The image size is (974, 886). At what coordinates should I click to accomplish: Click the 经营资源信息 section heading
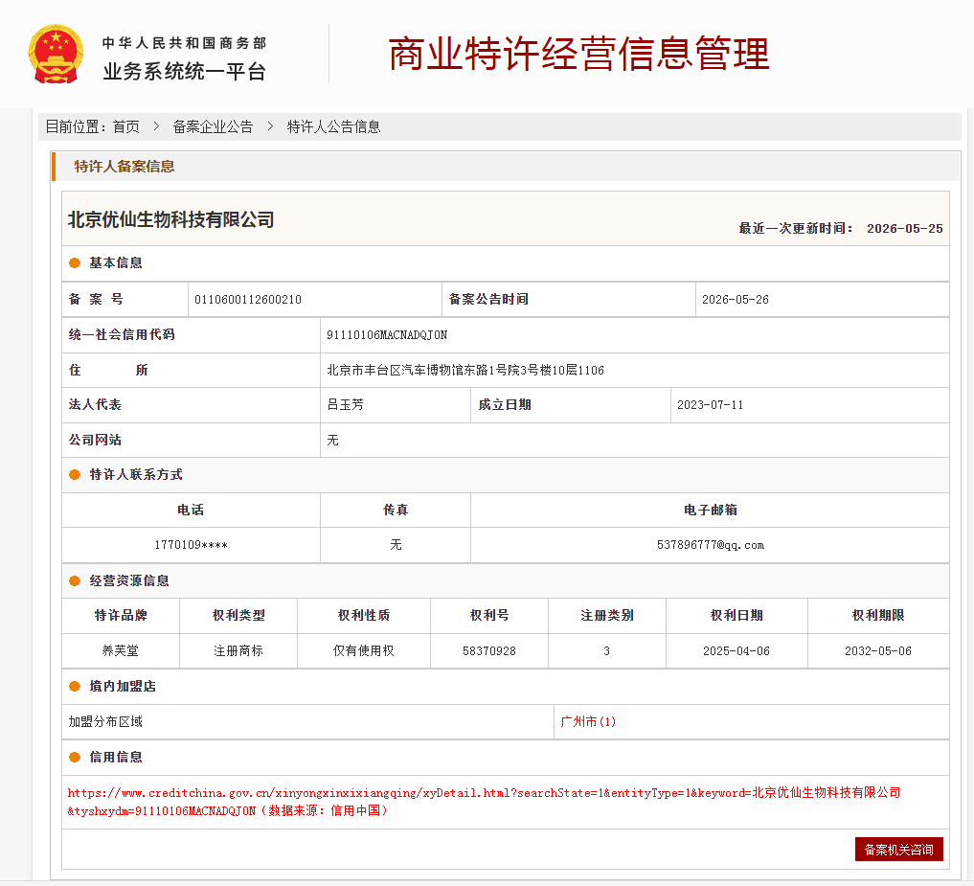tap(129, 581)
